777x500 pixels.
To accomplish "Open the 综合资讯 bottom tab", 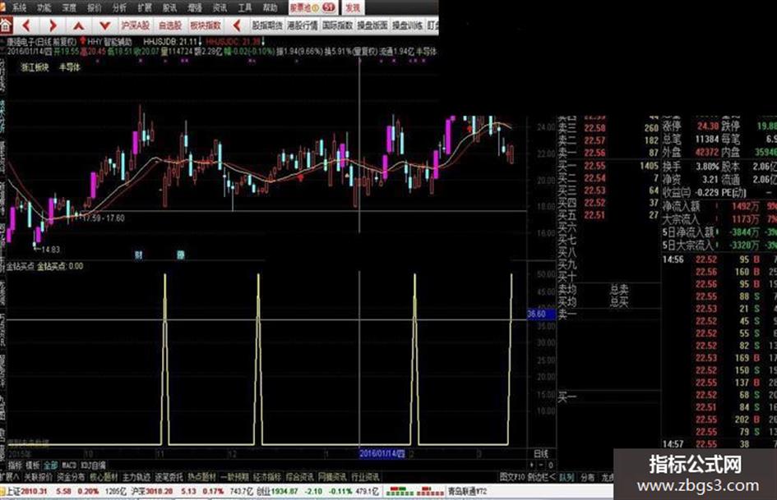I will [x=300, y=477].
